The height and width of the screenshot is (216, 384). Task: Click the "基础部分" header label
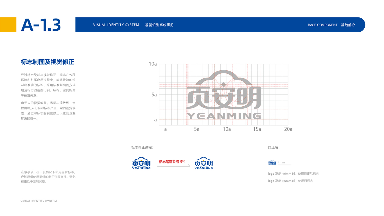[348, 25]
